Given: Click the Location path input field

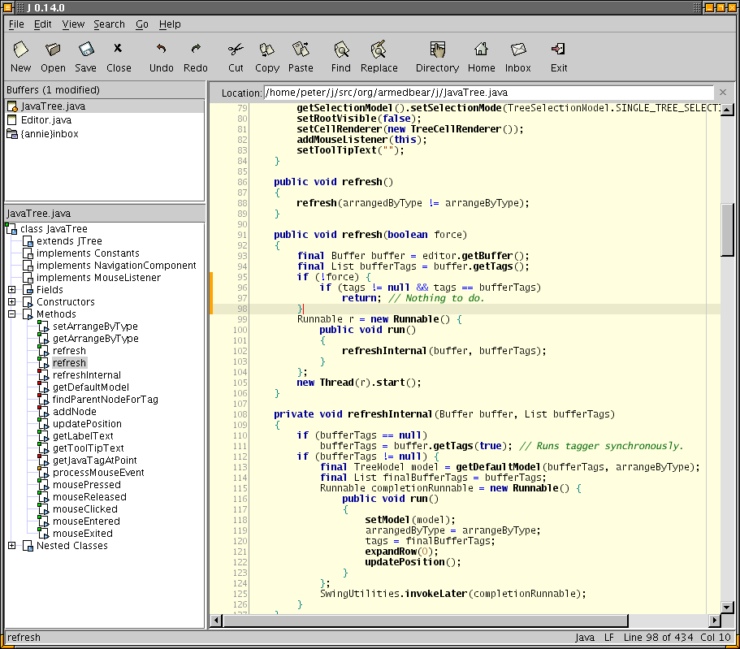Looking at the screenshot, I should tap(487, 93).
